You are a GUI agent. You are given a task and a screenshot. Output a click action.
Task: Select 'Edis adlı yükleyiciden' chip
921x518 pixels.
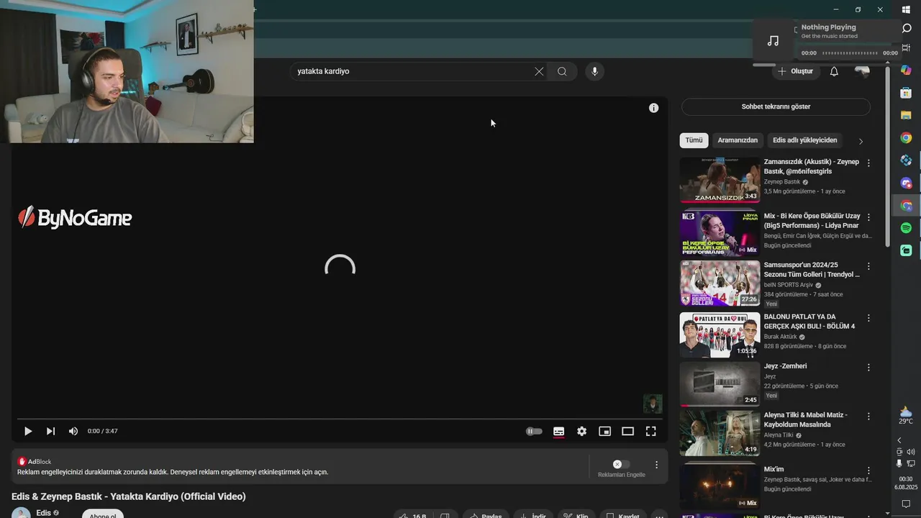point(804,140)
